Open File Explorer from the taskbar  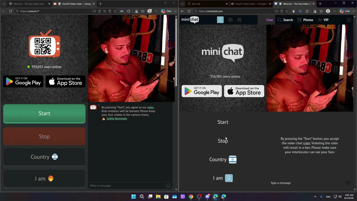pyautogui.click(x=158, y=197)
